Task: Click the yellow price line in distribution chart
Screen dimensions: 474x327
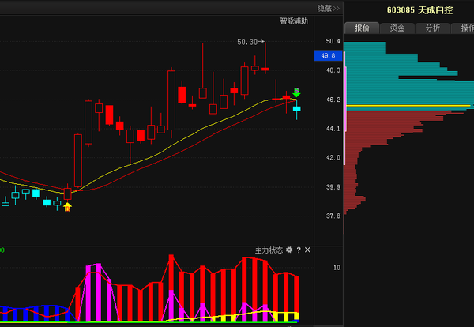Action: tap(408, 105)
